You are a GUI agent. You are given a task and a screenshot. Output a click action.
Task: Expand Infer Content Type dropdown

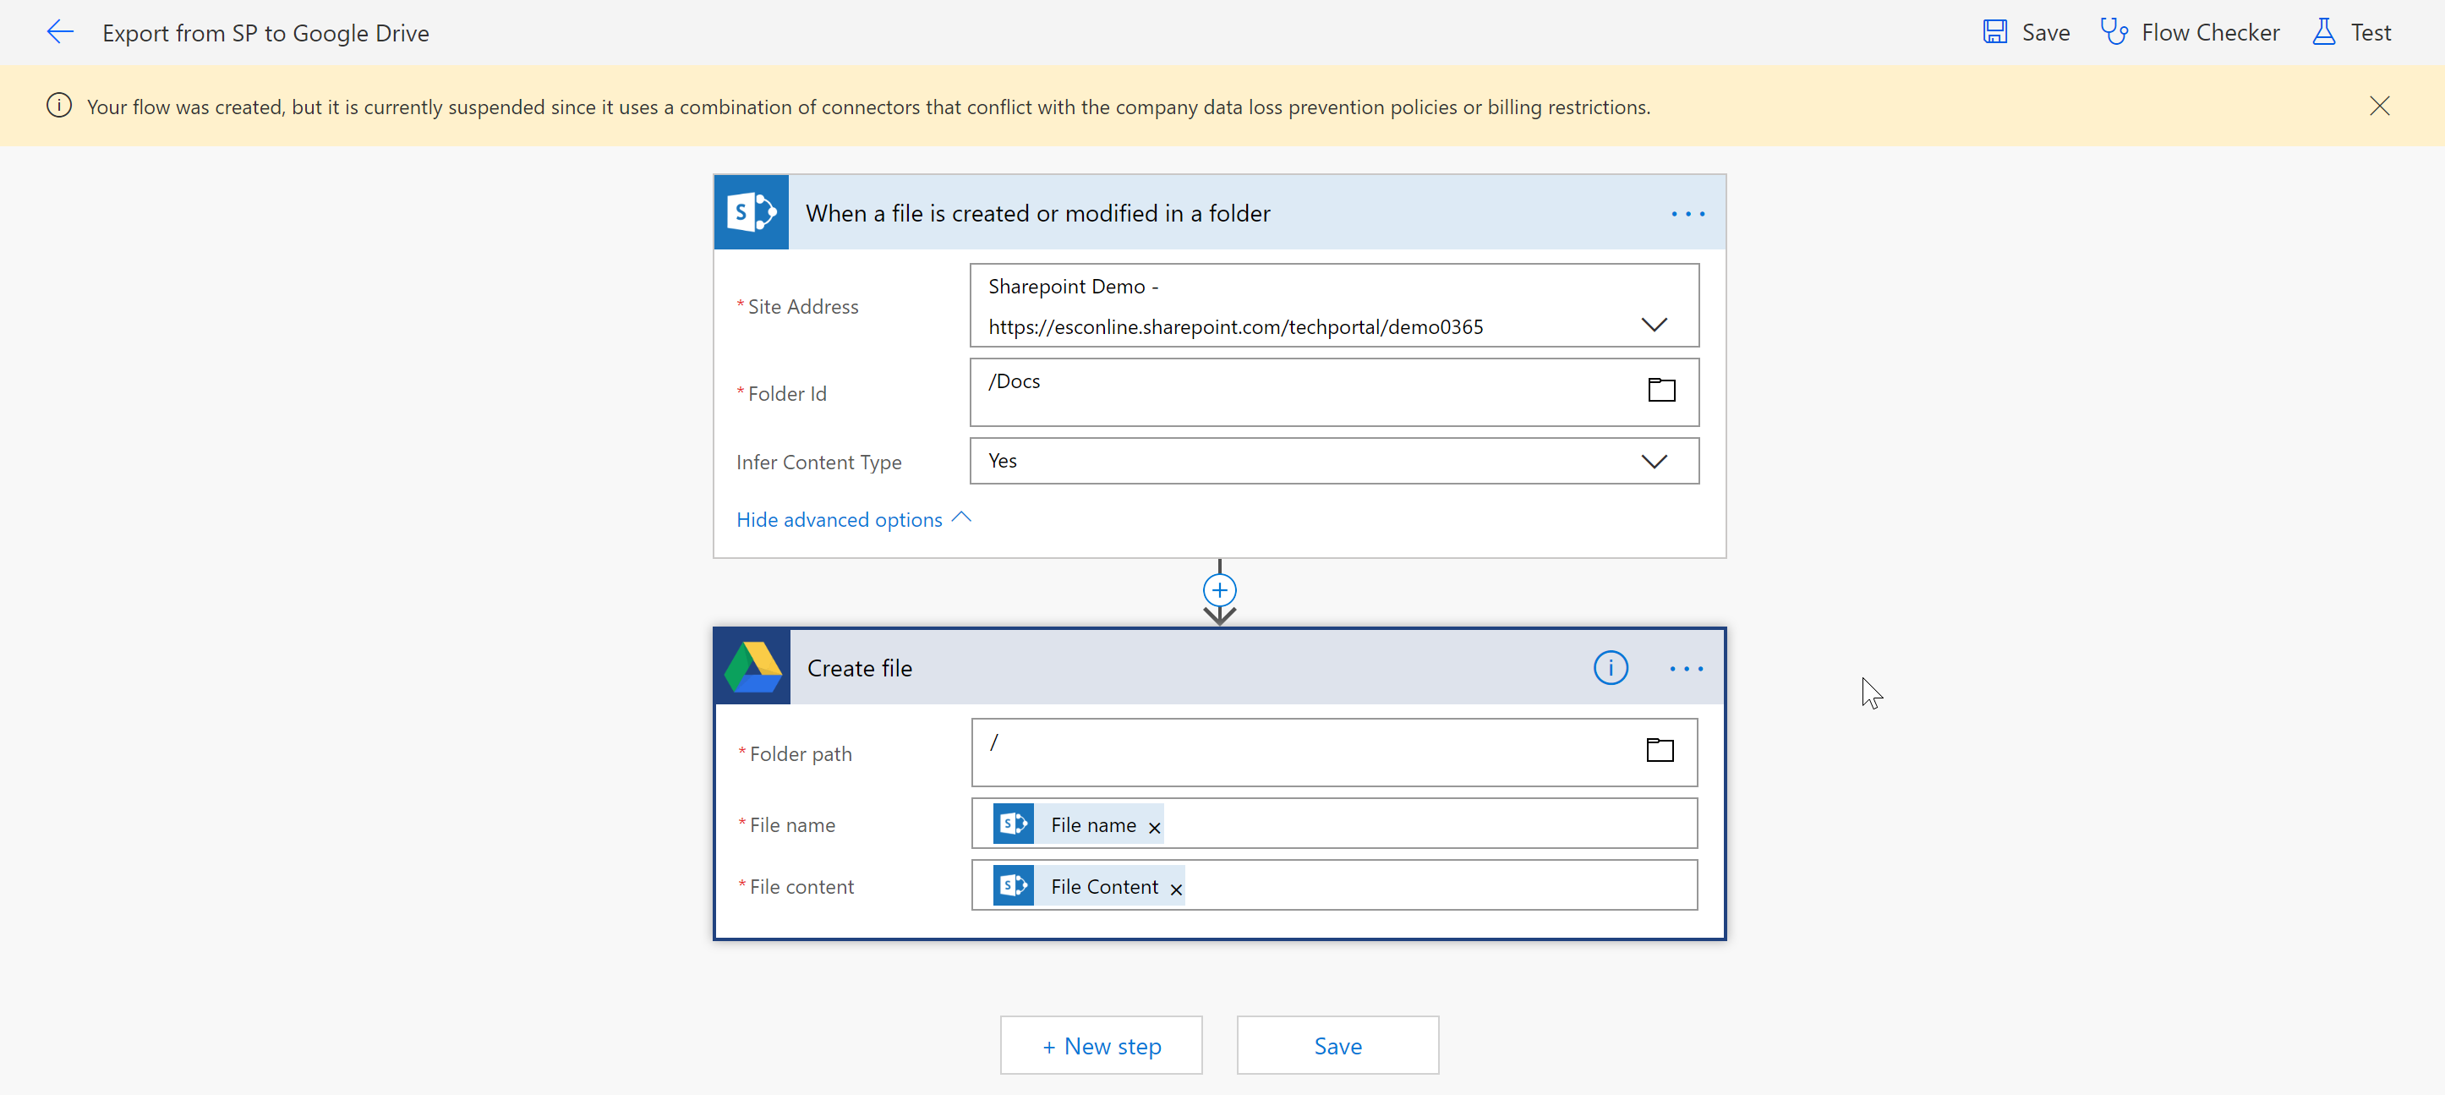1654,462
